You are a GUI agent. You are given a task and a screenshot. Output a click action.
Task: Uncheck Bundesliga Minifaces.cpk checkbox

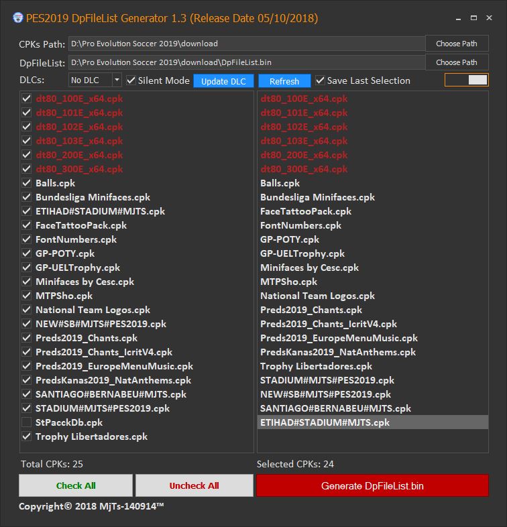(27, 197)
